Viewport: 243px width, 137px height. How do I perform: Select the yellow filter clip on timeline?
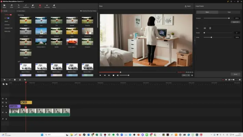(x=26, y=102)
